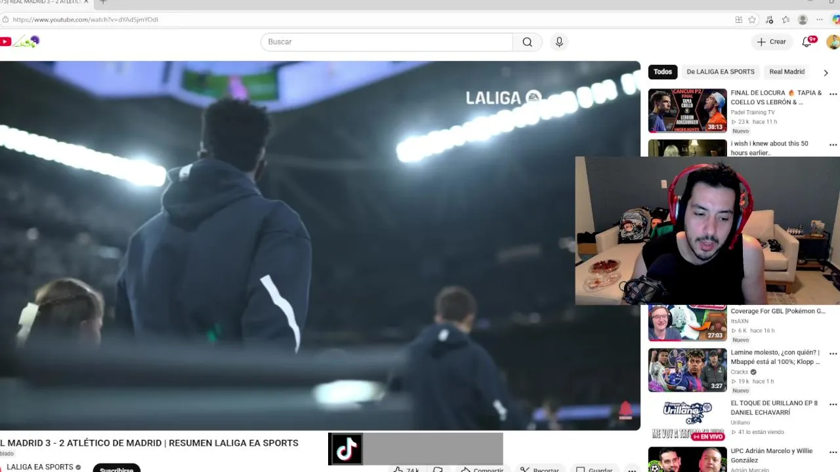This screenshot has height=472, width=840.
Task: Open options for EL TOQUE DE URILLANO video
Action: [x=833, y=404]
